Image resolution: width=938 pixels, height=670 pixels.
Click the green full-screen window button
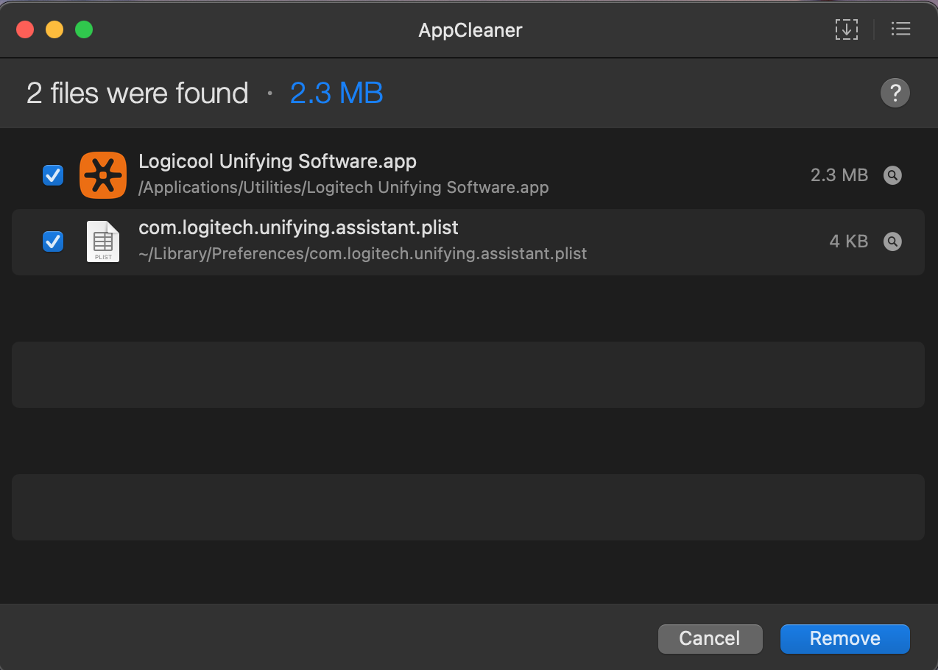click(x=84, y=29)
